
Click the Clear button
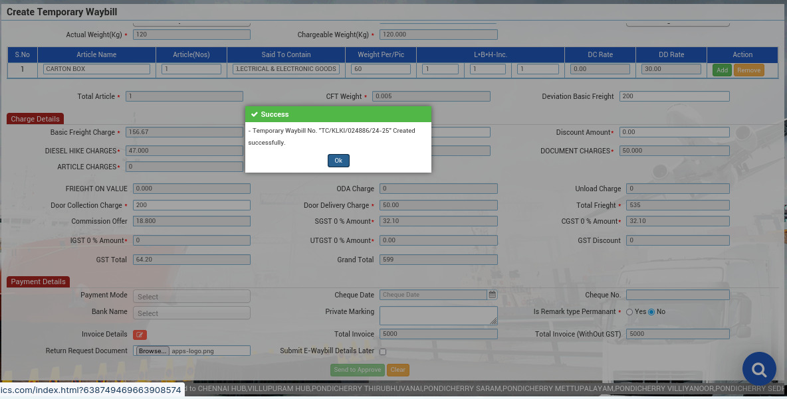398,370
